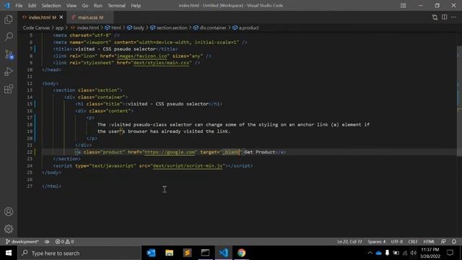The image size is (462, 260).
Task: Open the notifications bell in status bar
Action: 454,241
